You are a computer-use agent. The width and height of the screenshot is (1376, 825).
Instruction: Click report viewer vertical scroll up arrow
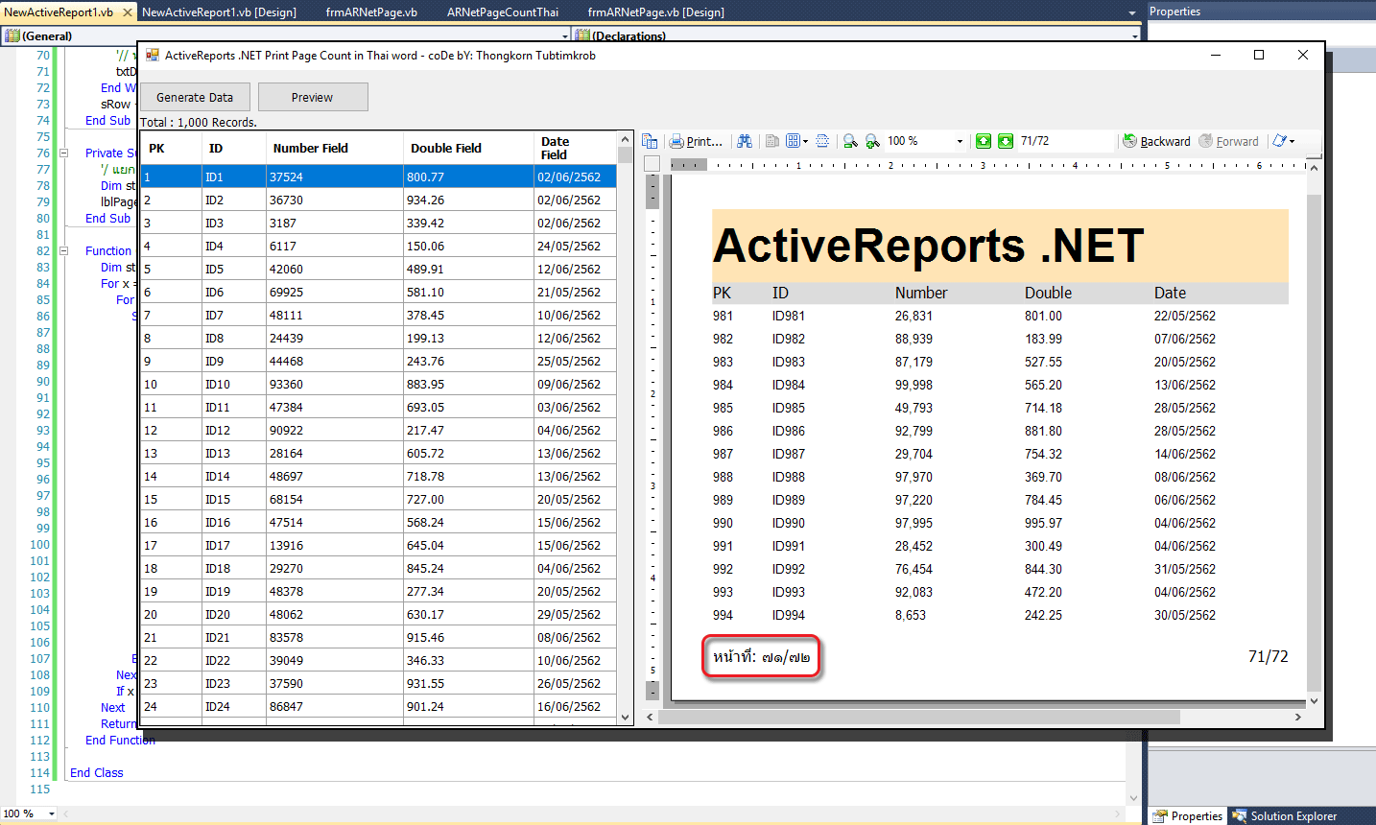tap(1314, 167)
